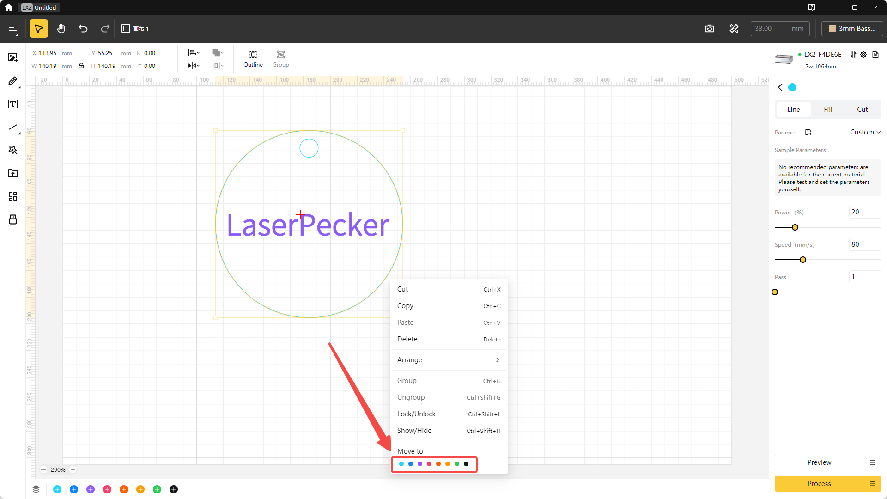The height and width of the screenshot is (499, 887).
Task: Choose Delete from the context menu
Action: point(449,339)
